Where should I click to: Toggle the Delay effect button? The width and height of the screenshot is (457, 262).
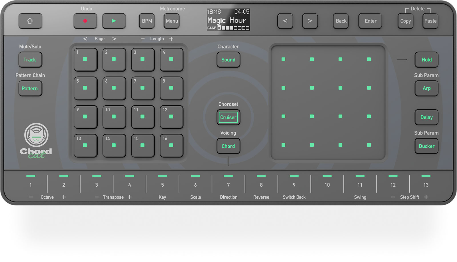426,117
